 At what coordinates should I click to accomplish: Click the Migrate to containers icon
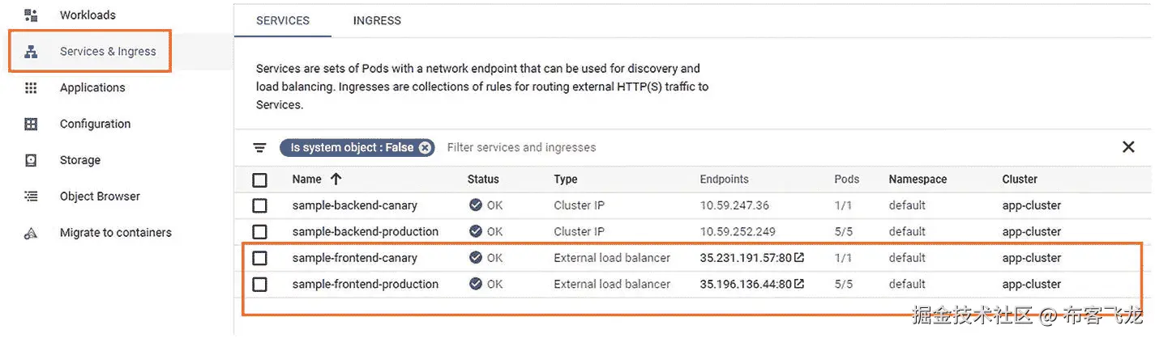[31, 233]
